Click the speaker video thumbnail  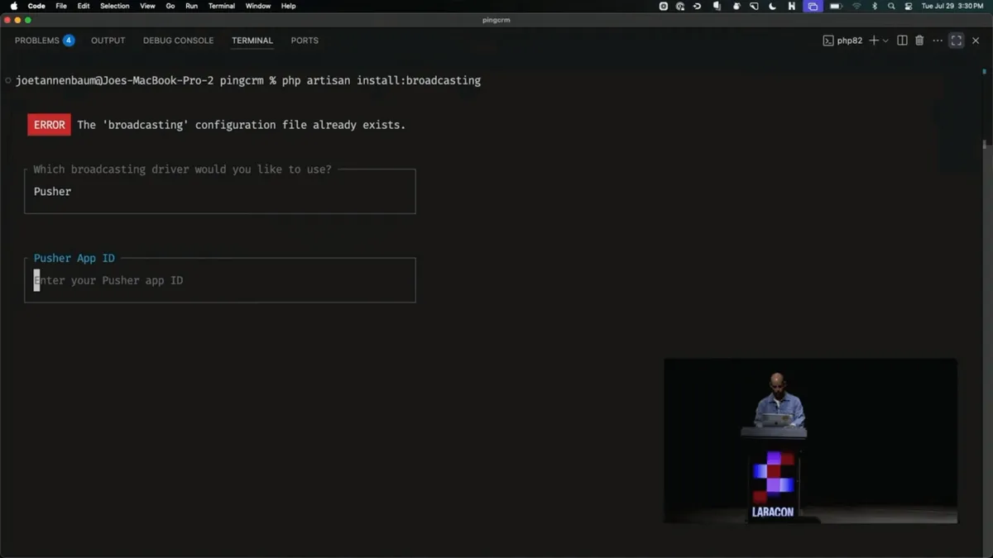pyautogui.click(x=810, y=441)
